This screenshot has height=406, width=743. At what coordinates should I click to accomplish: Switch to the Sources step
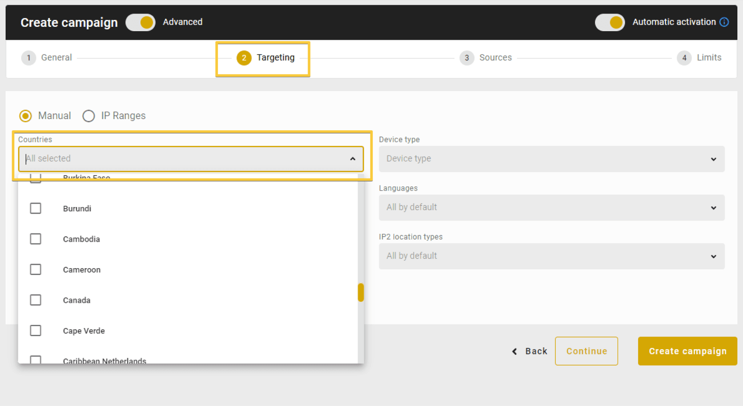495,58
